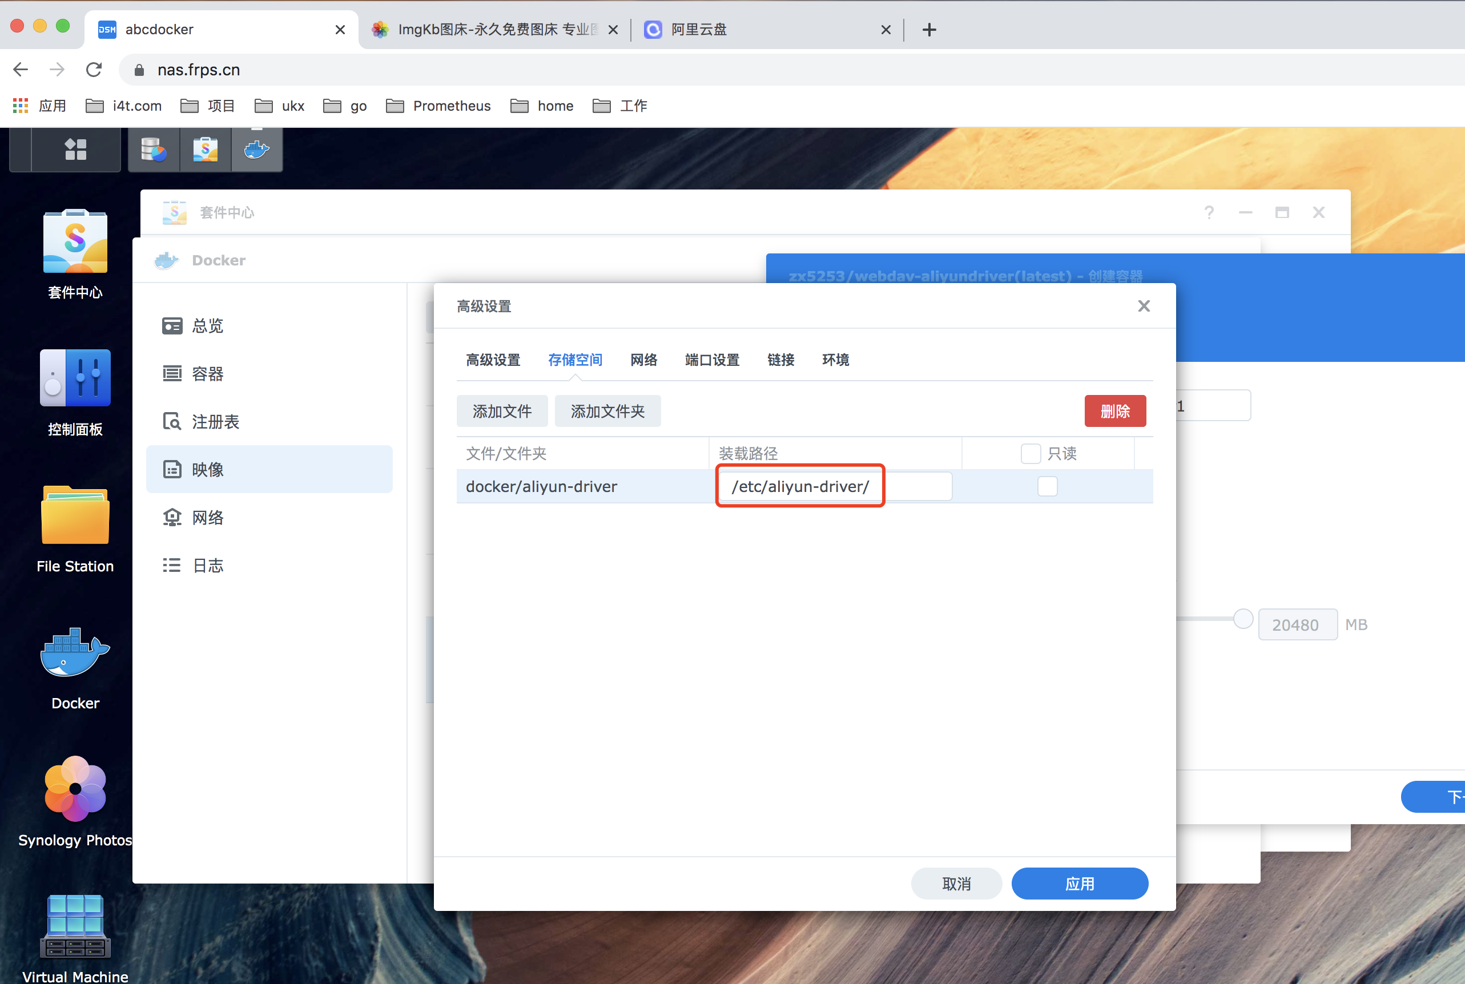1465x984 pixels.
Task: Open the DSM main menu grid icon
Action: pos(76,150)
